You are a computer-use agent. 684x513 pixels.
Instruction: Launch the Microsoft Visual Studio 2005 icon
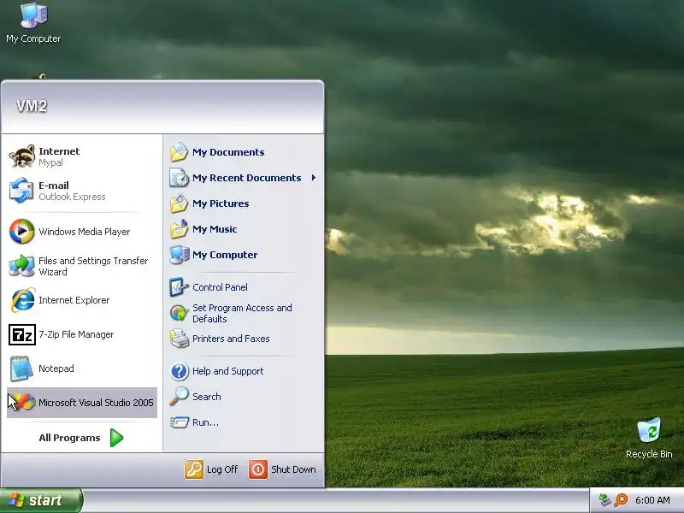(x=22, y=402)
